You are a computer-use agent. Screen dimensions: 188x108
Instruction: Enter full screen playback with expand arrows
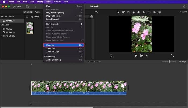click(x=172, y=55)
